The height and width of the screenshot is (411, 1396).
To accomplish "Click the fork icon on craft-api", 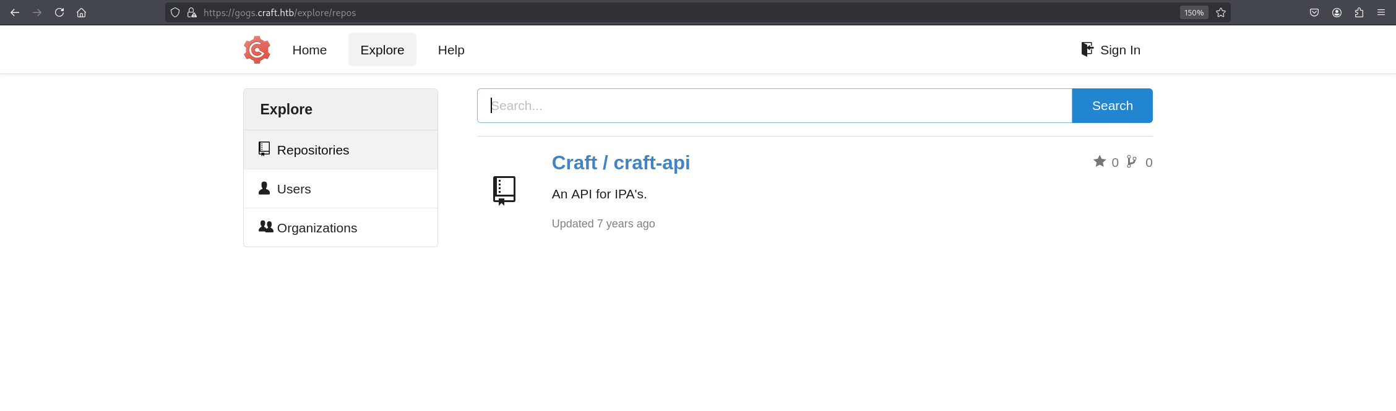I will 1131,161.
